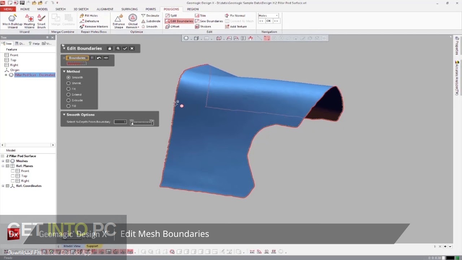Select the Shrink method radio button

[x=68, y=83]
